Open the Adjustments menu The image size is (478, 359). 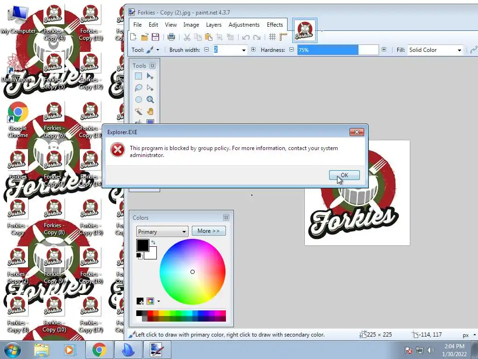click(x=244, y=25)
